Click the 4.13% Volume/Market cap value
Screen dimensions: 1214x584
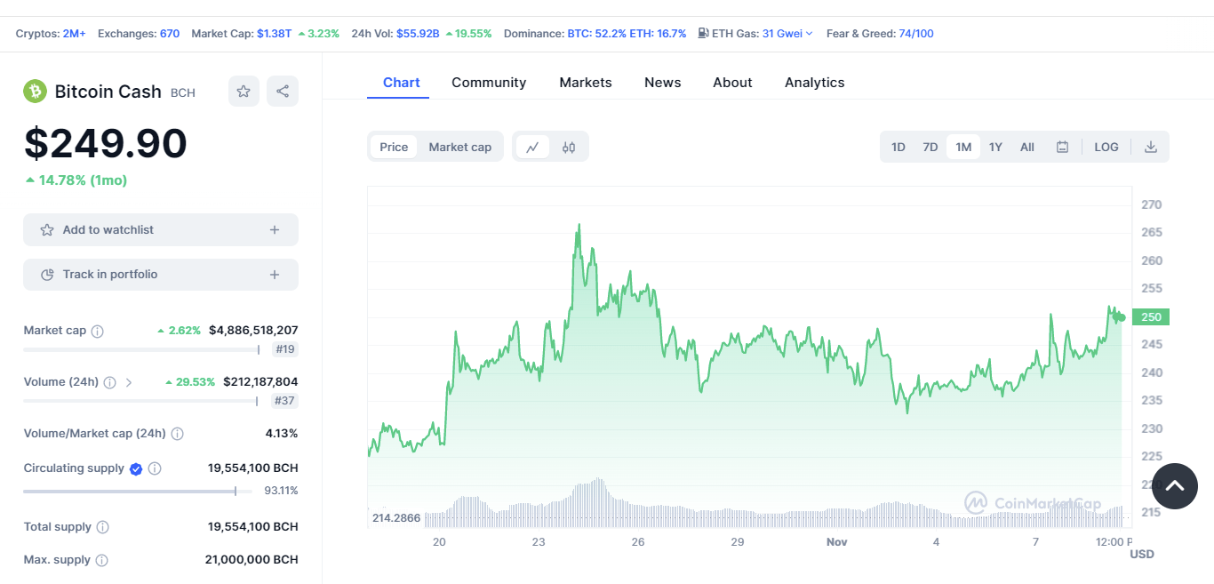tap(281, 434)
